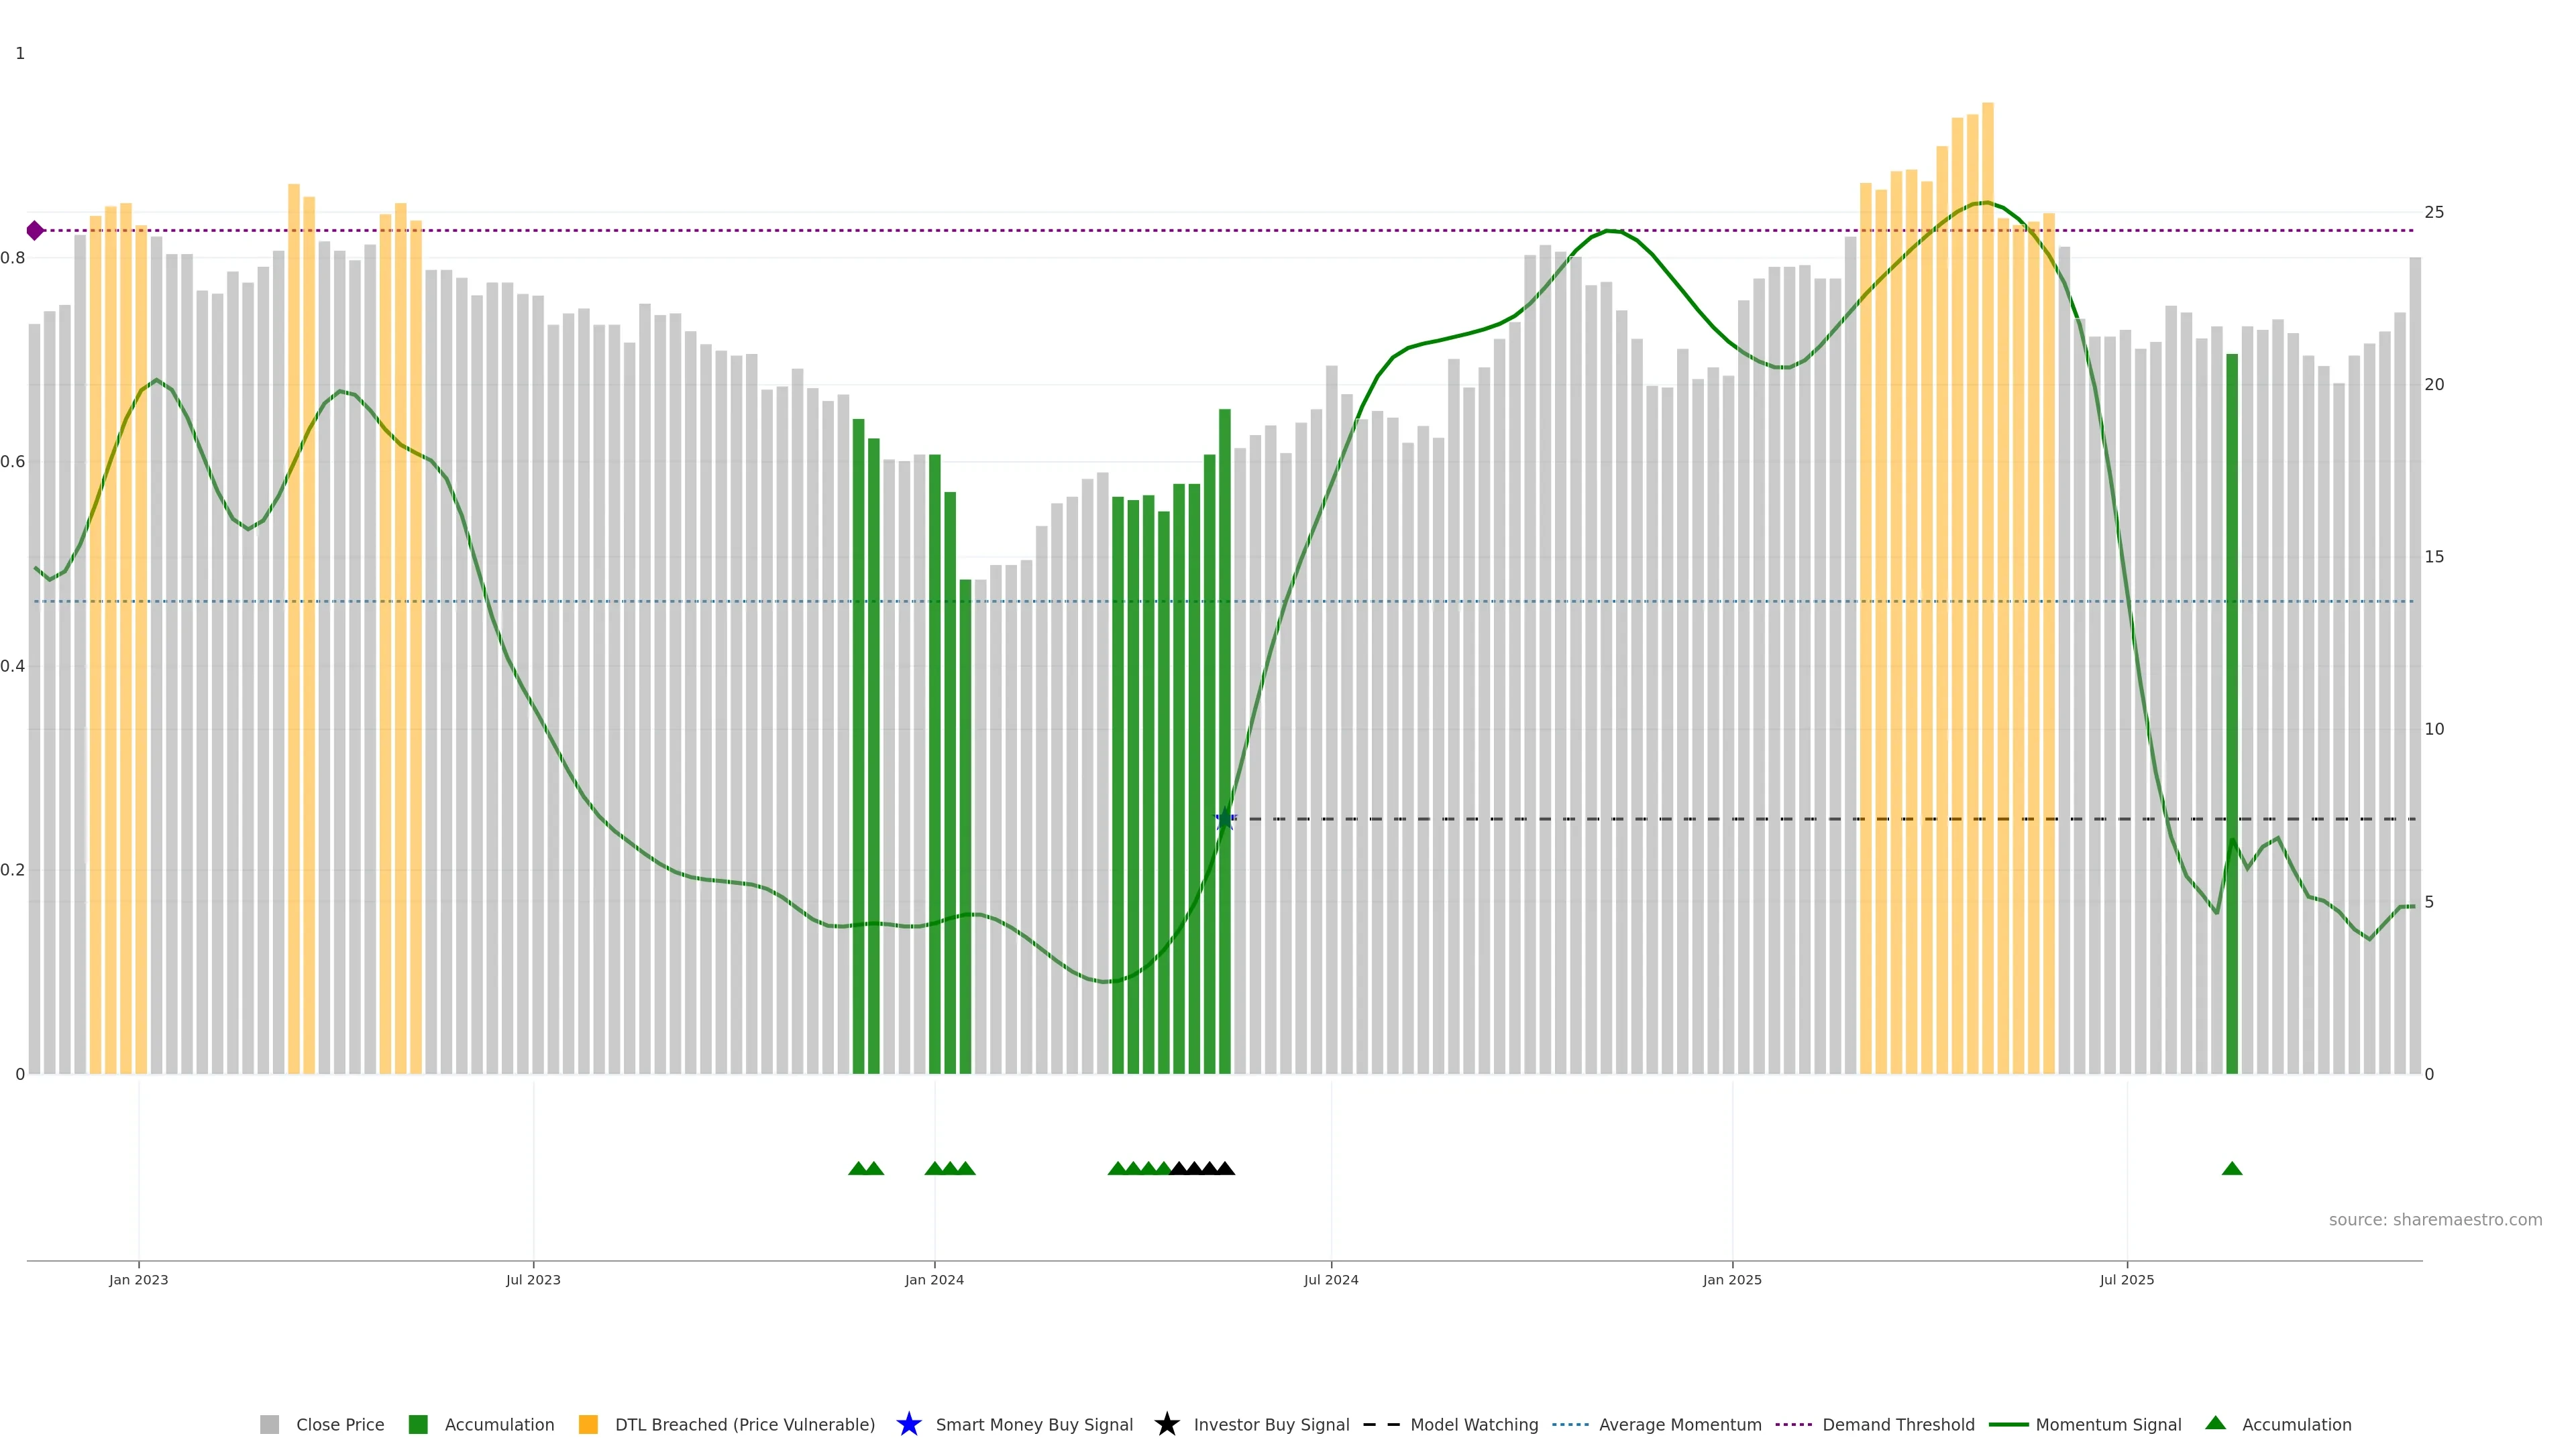Click the Jan 2024 axis label
The height and width of the screenshot is (1448, 2576).
click(x=934, y=1279)
